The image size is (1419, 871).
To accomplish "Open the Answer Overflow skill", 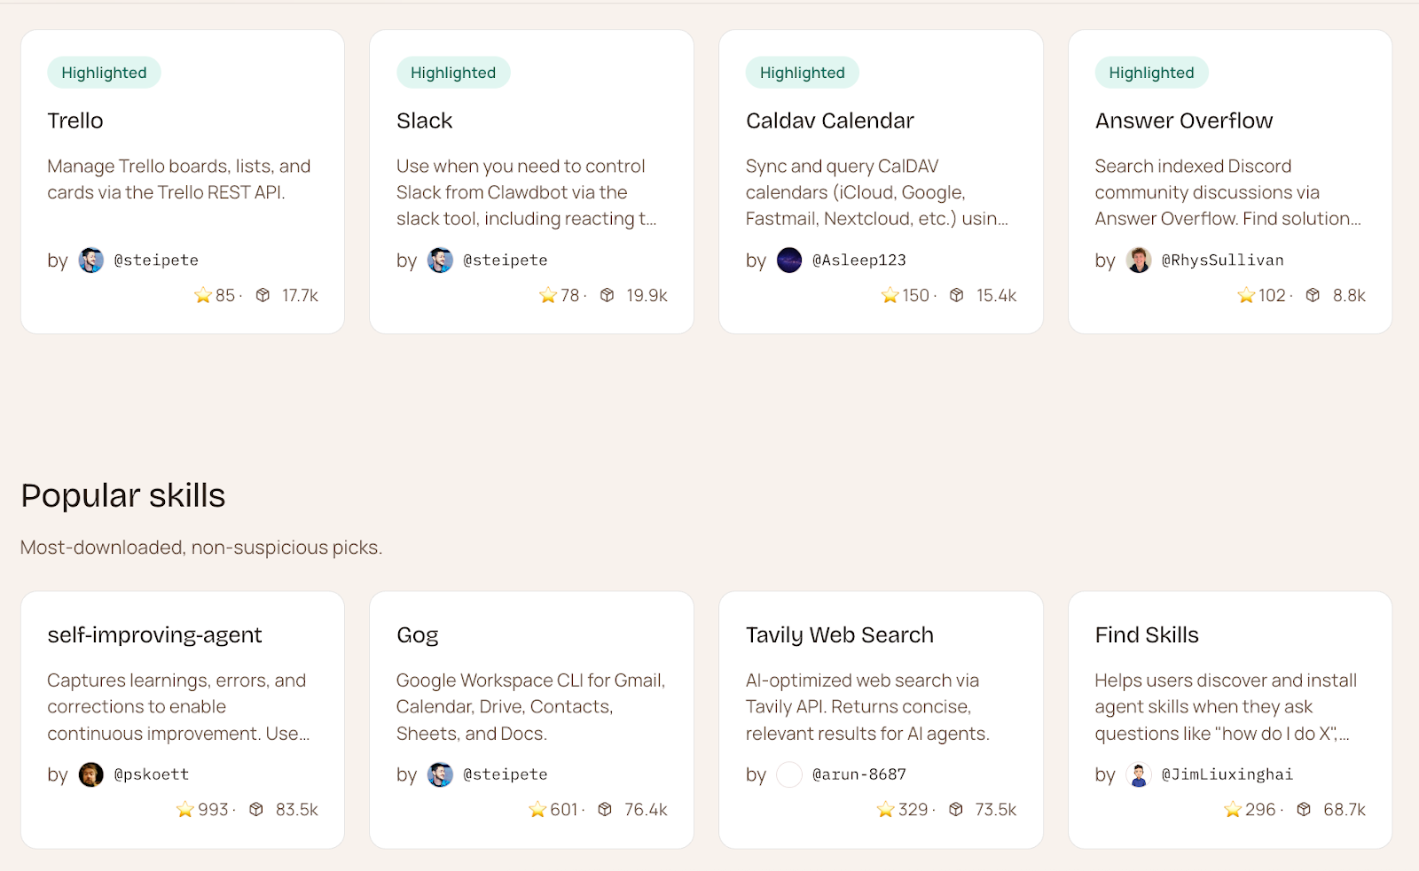I will click(1183, 121).
